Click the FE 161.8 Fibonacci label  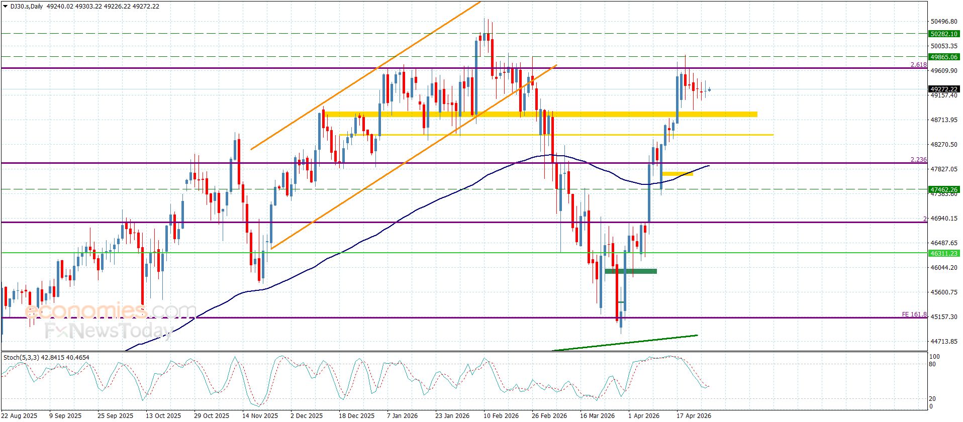click(914, 314)
